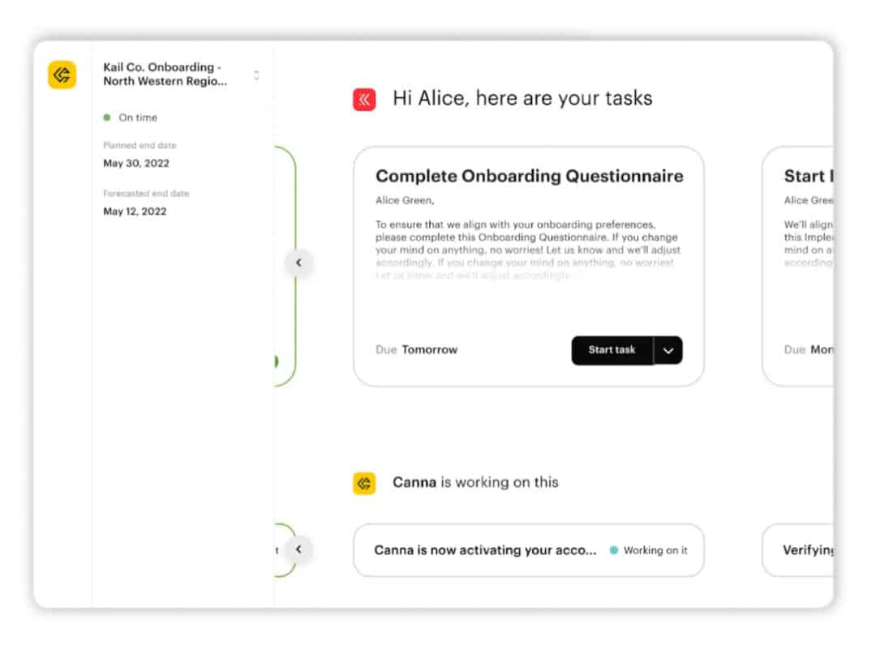Click the circular back arrow beside the task cards
Image resolution: width=876 pixels, height=649 pixels.
coord(299,263)
